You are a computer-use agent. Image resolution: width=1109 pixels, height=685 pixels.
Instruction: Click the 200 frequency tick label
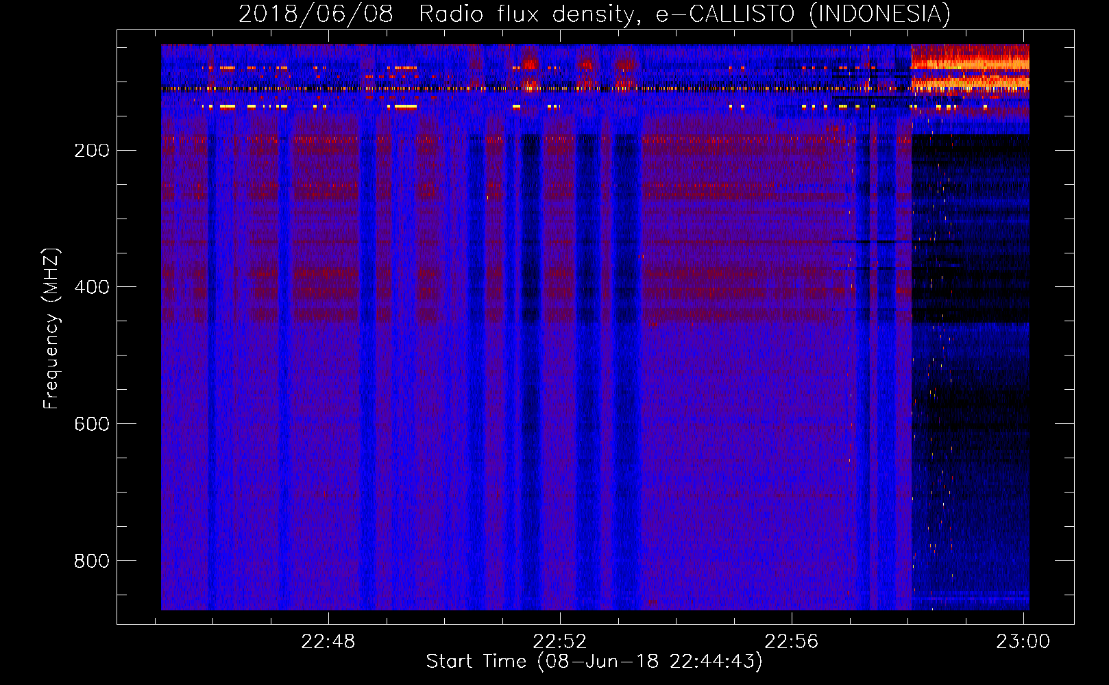[x=92, y=151]
